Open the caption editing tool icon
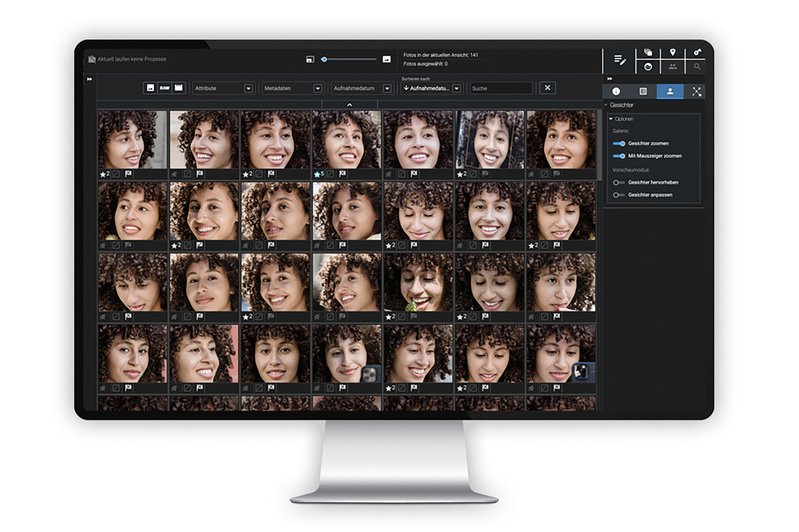Screen dimensions: 799x532 (x=619, y=60)
